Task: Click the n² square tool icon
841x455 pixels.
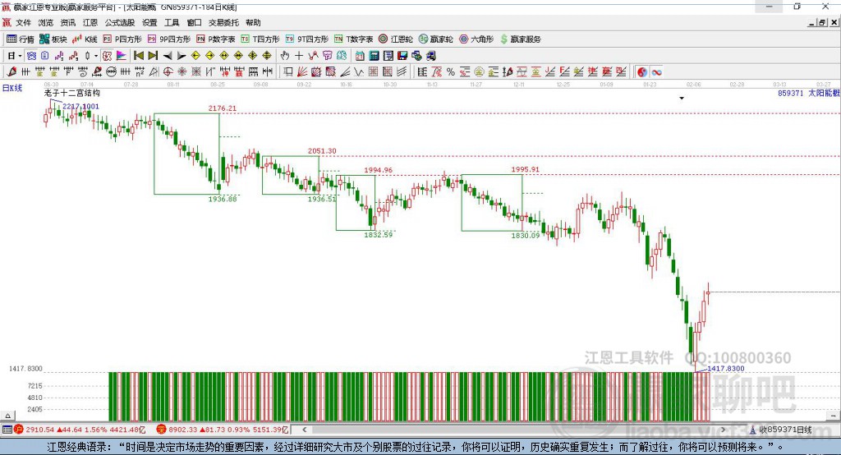Action: coord(140,72)
